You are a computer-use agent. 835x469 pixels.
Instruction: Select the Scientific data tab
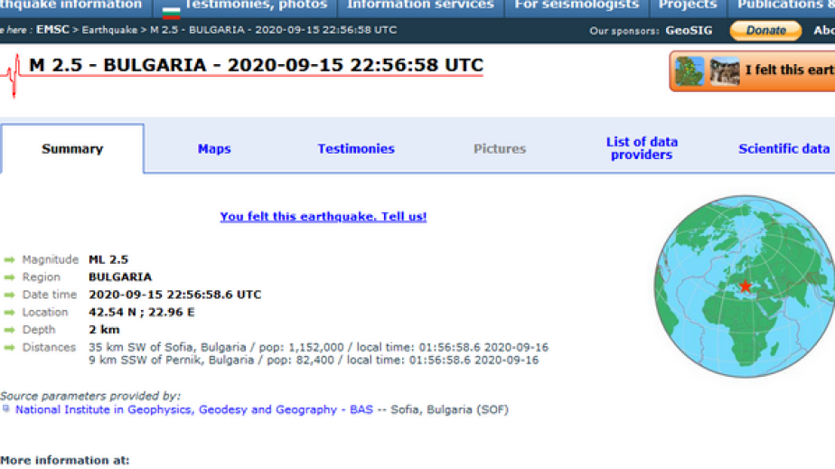[x=783, y=149]
